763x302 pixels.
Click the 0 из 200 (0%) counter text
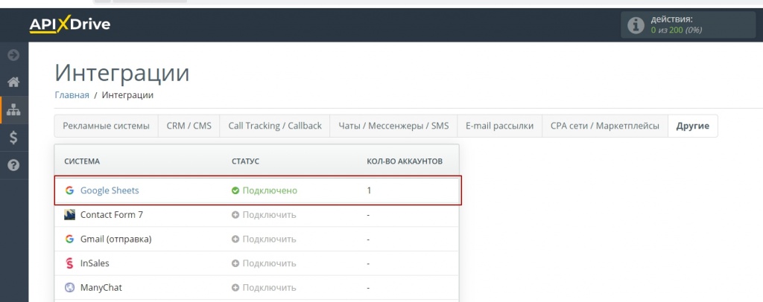pyautogui.click(x=677, y=30)
